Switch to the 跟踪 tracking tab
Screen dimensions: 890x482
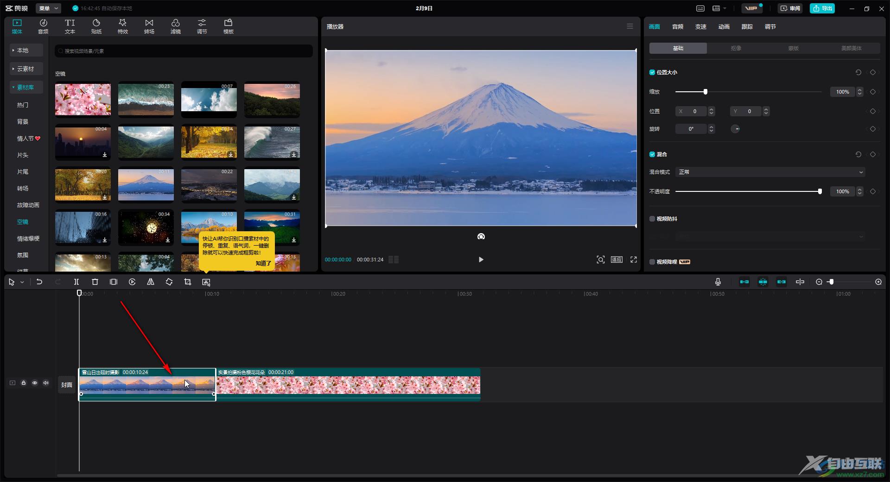(747, 27)
